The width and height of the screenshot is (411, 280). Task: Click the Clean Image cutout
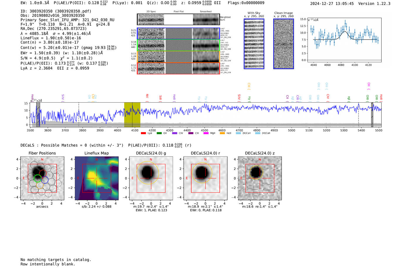point(284,44)
